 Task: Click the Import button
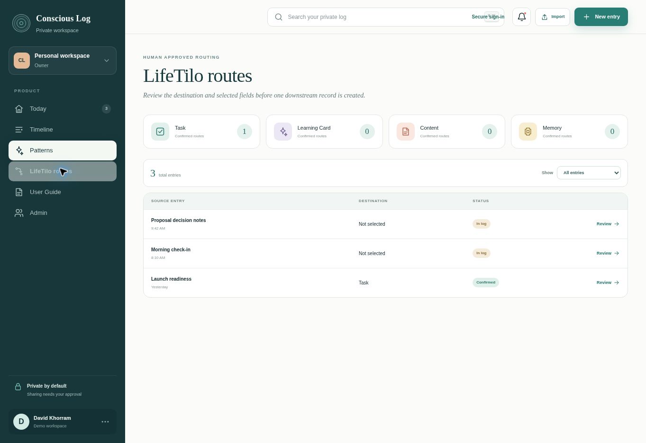[x=553, y=17]
